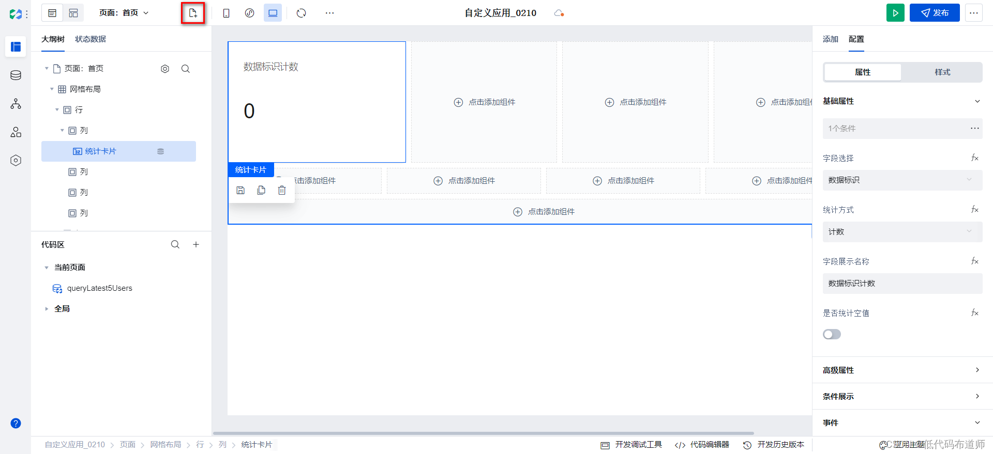The width and height of the screenshot is (993, 454).
Task: Select the desktop view mode icon
Action: coord(273,13)
